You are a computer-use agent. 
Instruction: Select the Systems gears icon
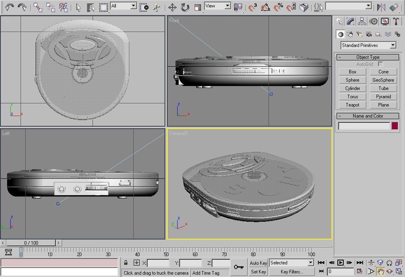coord(397,34)
